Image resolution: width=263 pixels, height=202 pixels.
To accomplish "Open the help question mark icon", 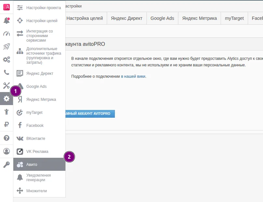I will pyautogui.click(x=7, y=138).
